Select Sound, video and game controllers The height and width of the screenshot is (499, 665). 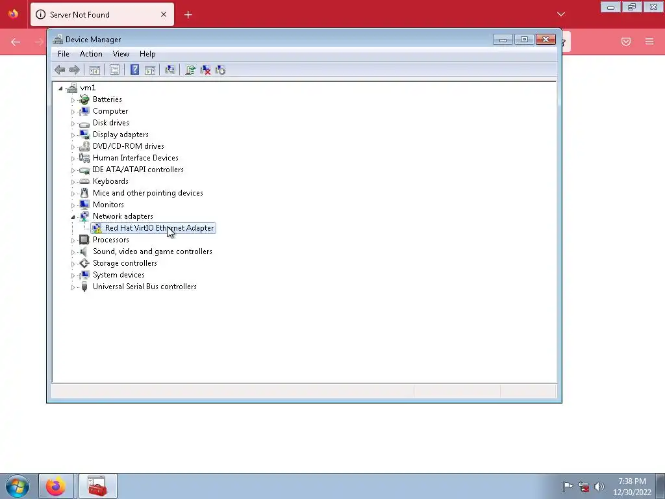(x=152, y=251)
